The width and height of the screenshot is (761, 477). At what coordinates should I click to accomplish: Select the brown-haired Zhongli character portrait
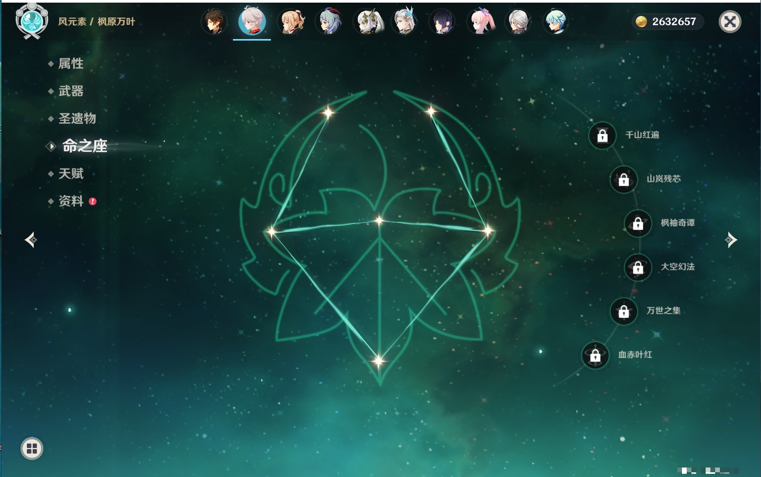[214, 22]
